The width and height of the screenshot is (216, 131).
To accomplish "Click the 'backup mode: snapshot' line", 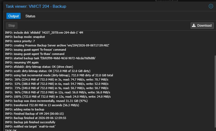I will pos(25,37).
